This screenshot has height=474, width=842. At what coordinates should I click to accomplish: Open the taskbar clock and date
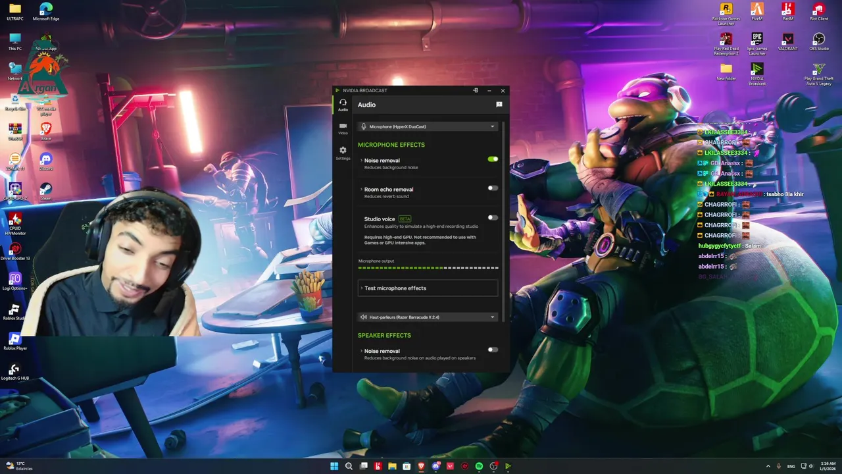coord(828,466)
